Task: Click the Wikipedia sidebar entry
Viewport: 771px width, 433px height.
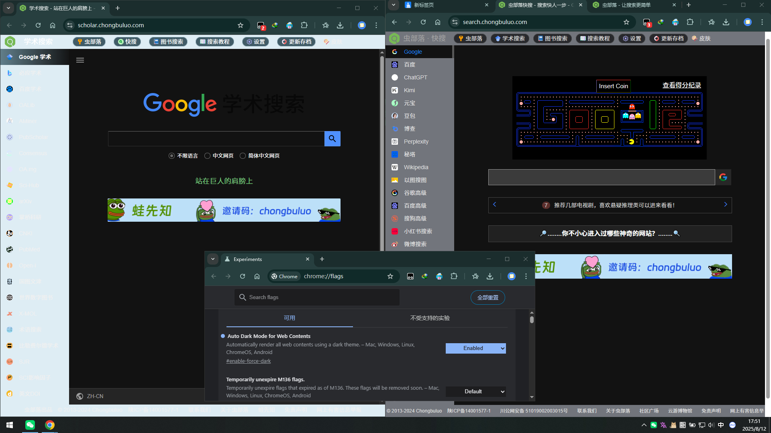Action: 416,167
